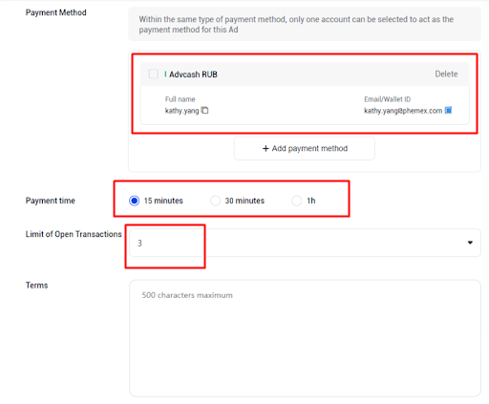Click the Payment Method section label
The width and height of the screenshot is (489, 404).
click(56, 12)
